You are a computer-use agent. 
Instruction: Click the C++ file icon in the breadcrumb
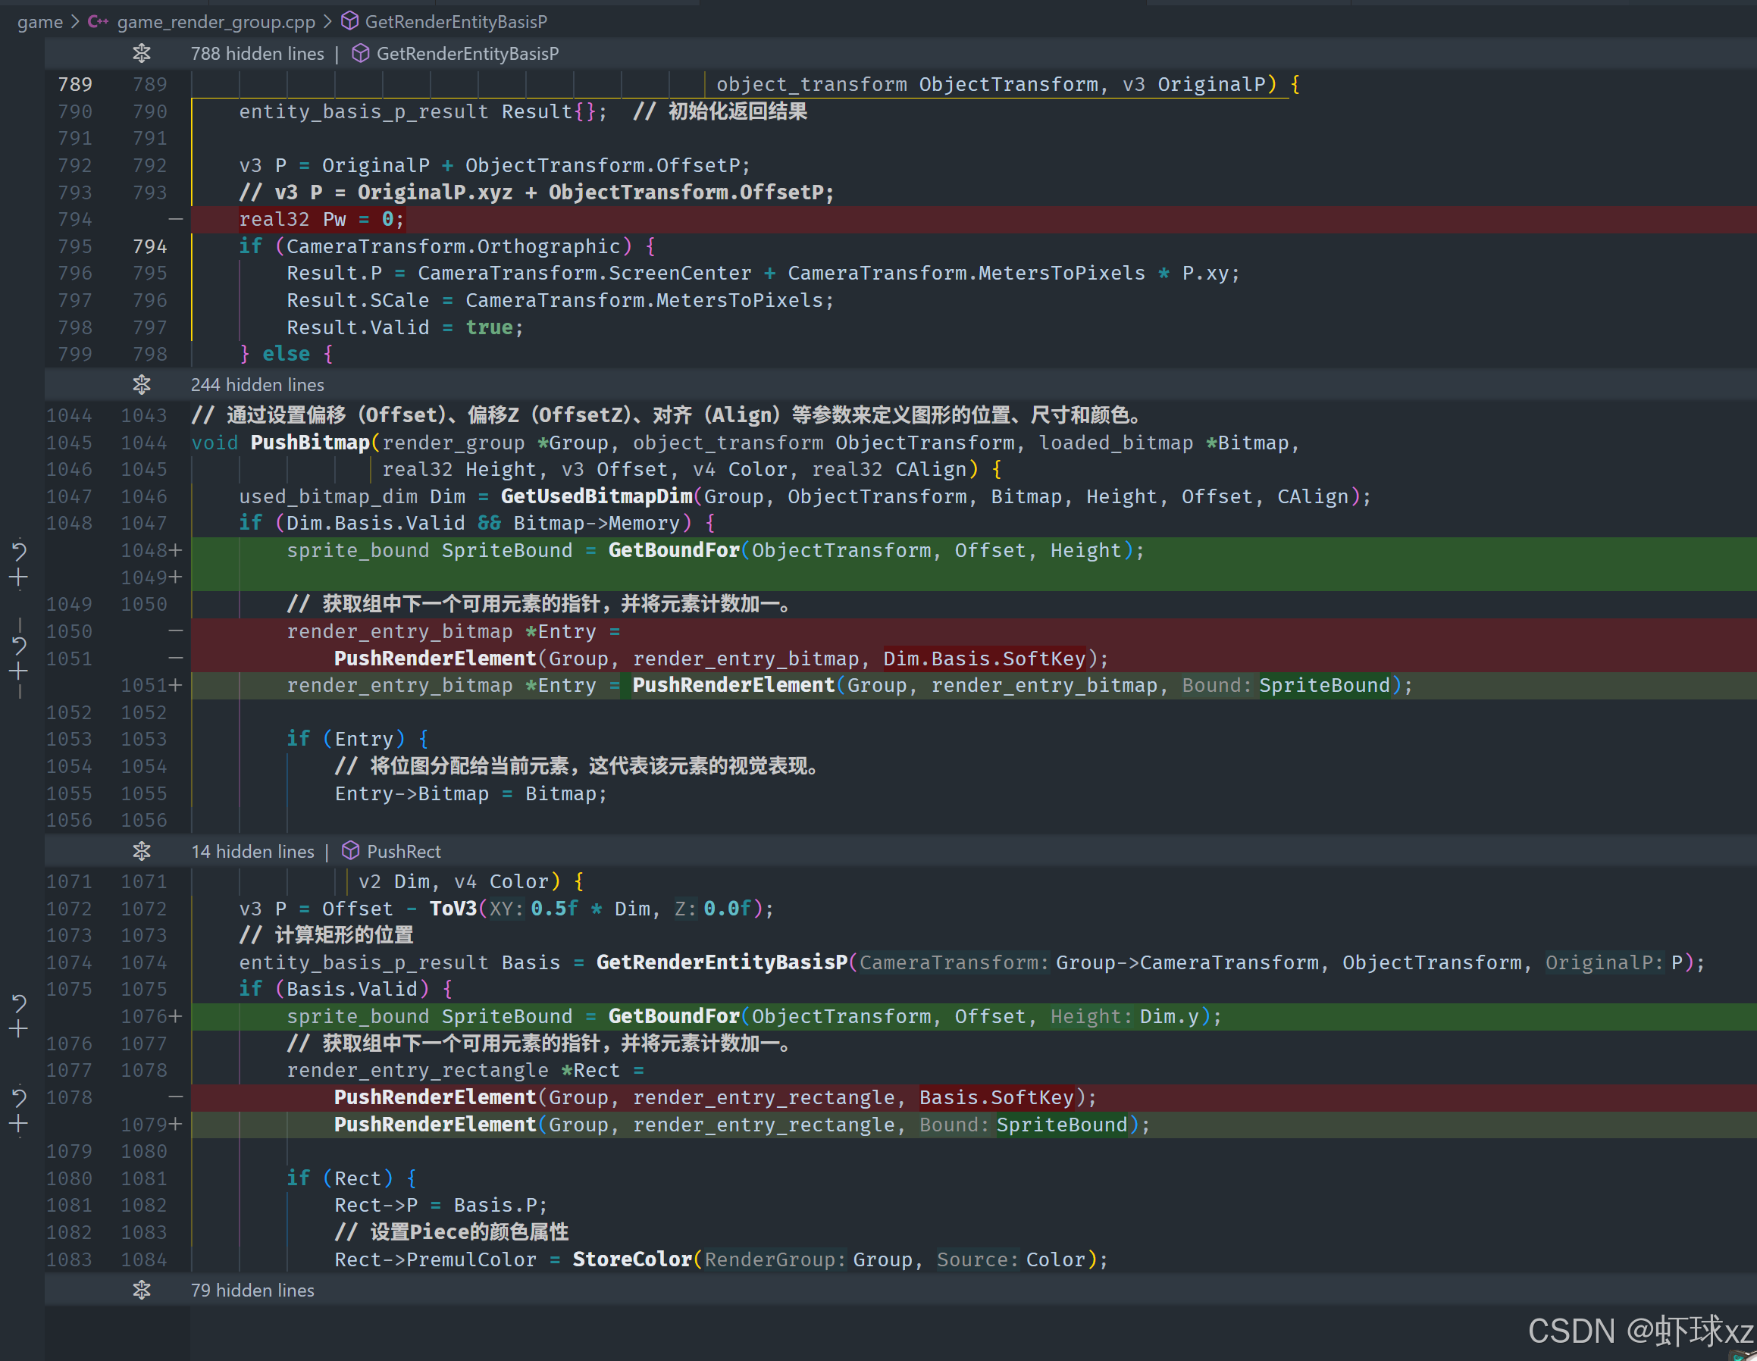click(x=98, y=22)
